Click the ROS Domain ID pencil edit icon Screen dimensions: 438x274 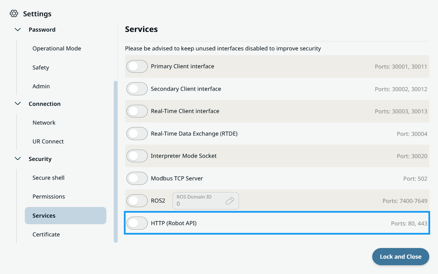[x=230, y=201]
